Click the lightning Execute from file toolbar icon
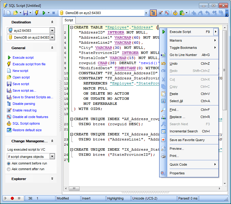 click(x=37, y=13)
